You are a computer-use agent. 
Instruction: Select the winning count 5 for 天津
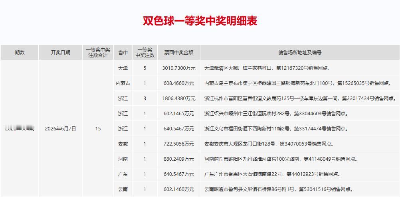pyautogui.click(x=145, y=68)
